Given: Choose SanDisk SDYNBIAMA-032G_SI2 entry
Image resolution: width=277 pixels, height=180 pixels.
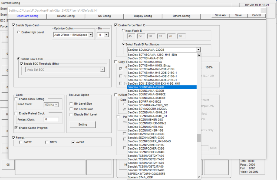Looking at the screenshot, I should tap(162, 105).
